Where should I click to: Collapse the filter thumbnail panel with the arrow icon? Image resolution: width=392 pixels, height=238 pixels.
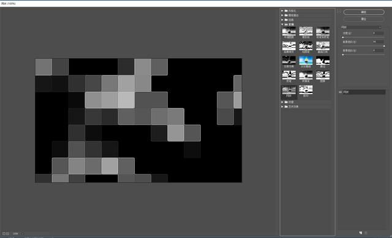coord(339,12)
